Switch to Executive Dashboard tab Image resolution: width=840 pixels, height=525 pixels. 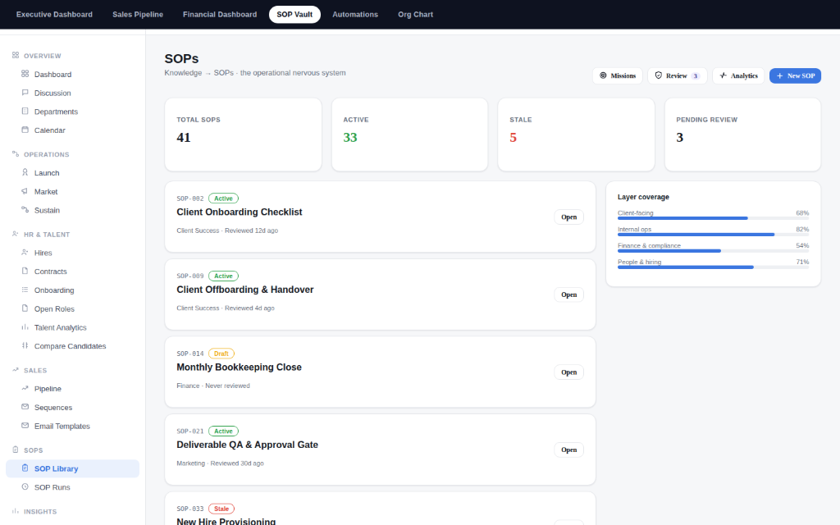point(54,15)
